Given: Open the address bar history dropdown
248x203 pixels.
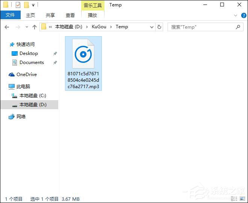Looking at the screenshot, I should click(152, 27).
